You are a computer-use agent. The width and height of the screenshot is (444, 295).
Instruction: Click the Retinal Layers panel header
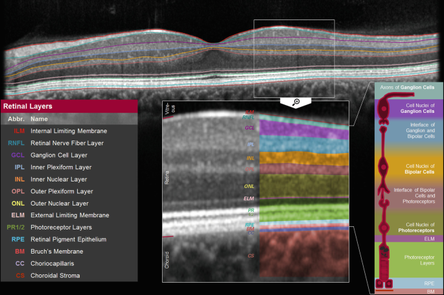[x=69, y=106]
